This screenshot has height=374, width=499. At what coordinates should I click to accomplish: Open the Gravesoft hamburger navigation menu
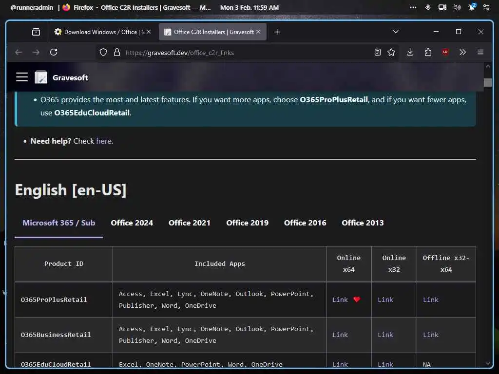(x=21, y=77)
